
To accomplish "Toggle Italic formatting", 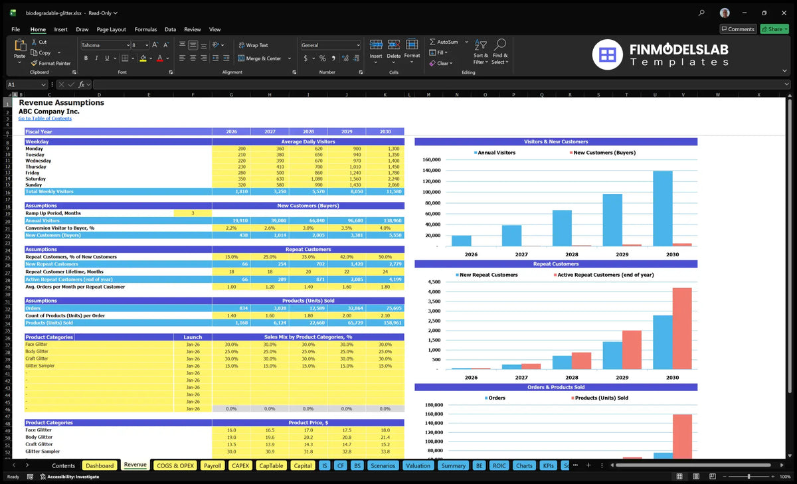I will 95,58.
